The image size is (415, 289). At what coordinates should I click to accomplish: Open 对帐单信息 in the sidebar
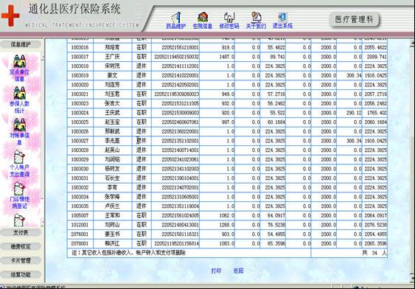pos(19,132)
